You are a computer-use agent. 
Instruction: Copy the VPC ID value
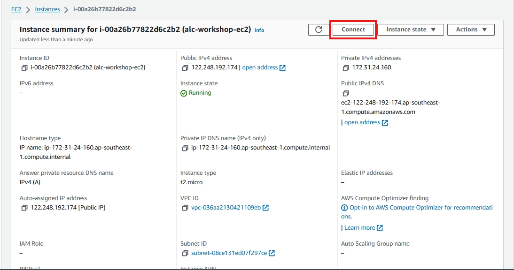(185, 208)
